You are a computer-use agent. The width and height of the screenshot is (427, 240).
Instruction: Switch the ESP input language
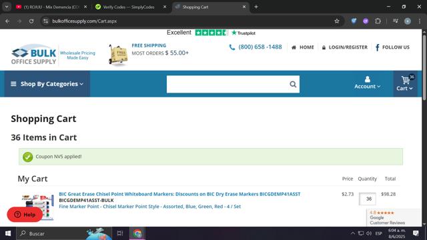pyautogui.click(x=379, y=233)
